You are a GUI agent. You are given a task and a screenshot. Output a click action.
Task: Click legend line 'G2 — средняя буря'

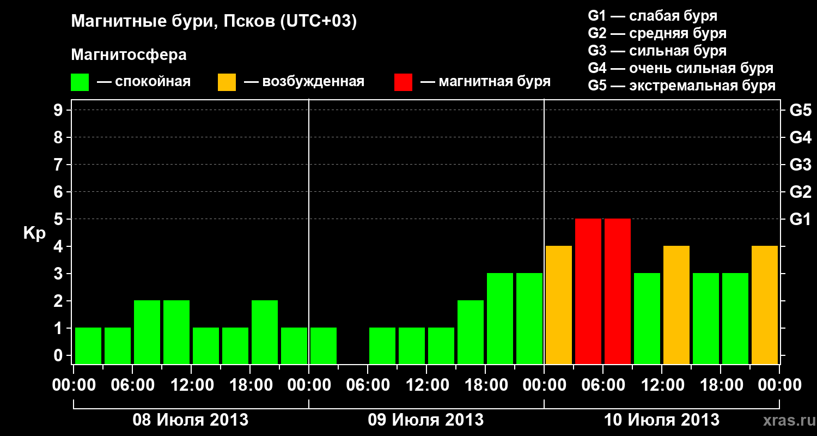click(x=657, y=33)
